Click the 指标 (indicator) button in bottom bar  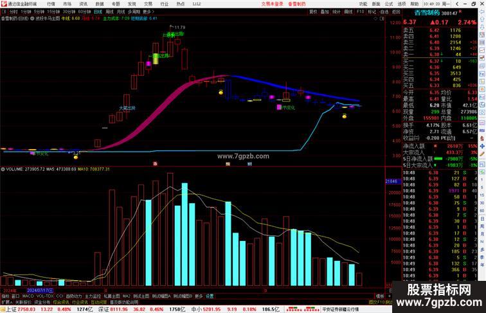point(6,296)
